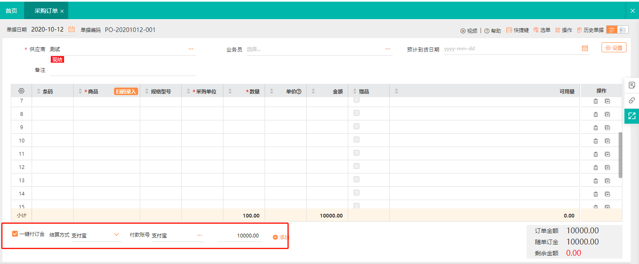This screenshot has width=639, height=264.
Task: Click the 备注 remarks input field
Action: point(123,70)
